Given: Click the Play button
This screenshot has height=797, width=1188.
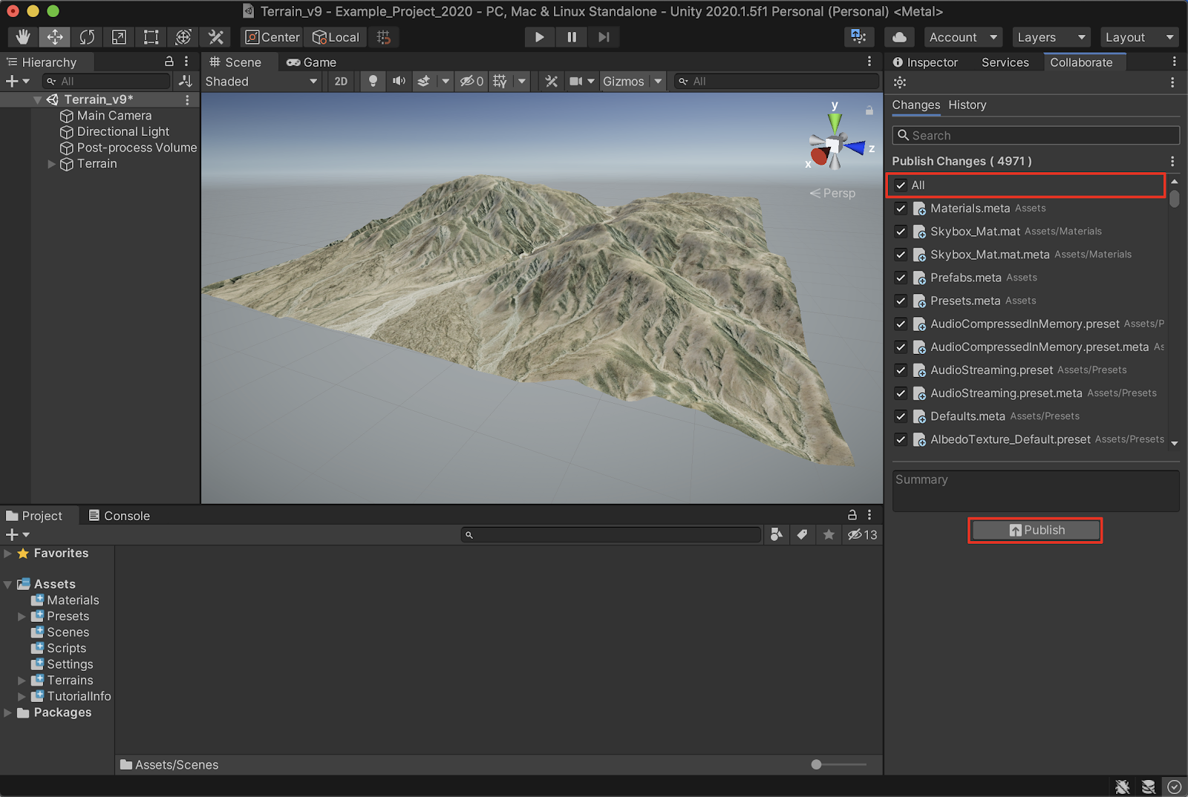Looking at the screenshot, I should click(x=539, y=37).
